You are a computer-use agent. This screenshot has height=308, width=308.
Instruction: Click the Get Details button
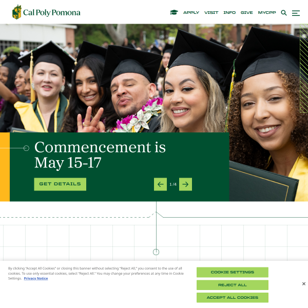click(x=60, y=184)
